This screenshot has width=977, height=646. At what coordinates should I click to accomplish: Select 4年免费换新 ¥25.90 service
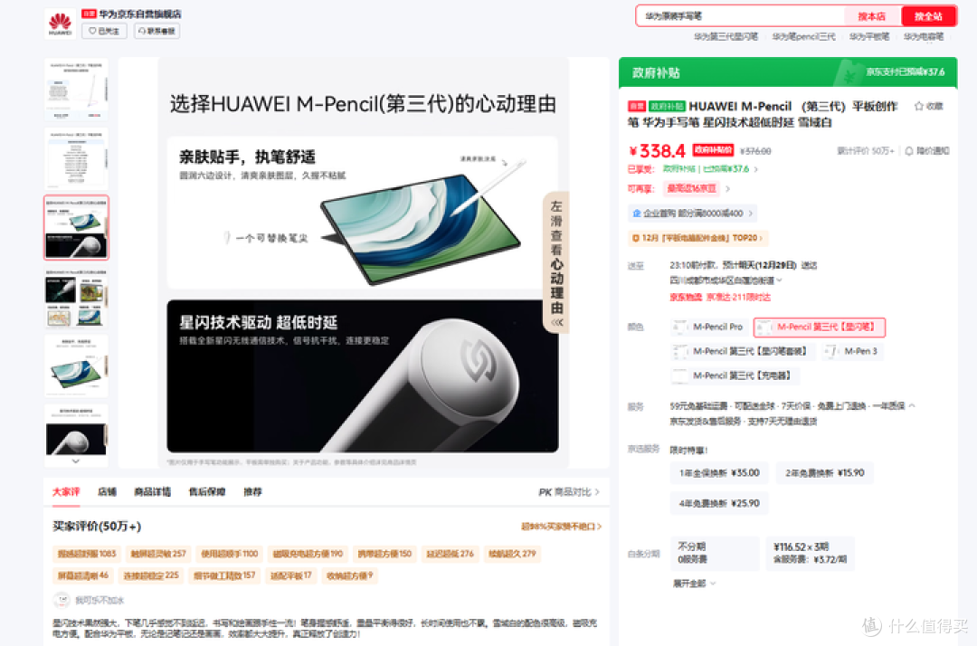point(720,503)
